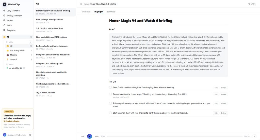Seek on the audio progress bar
Image resolution: width=260 pixels, height=140 pixels.
click(x=175, y=136)
